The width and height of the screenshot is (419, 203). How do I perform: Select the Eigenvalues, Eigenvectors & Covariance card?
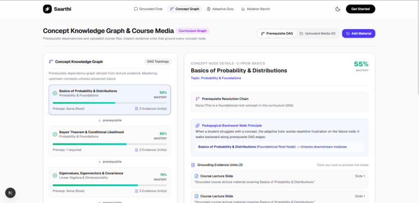click(110, 182)
